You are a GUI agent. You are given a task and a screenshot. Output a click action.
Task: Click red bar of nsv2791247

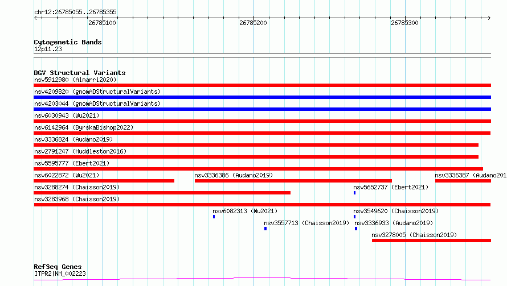pyautogui.click(x=256, y=157)
